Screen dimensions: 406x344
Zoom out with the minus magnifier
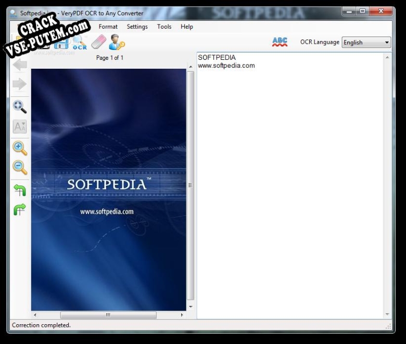point(20,167)
